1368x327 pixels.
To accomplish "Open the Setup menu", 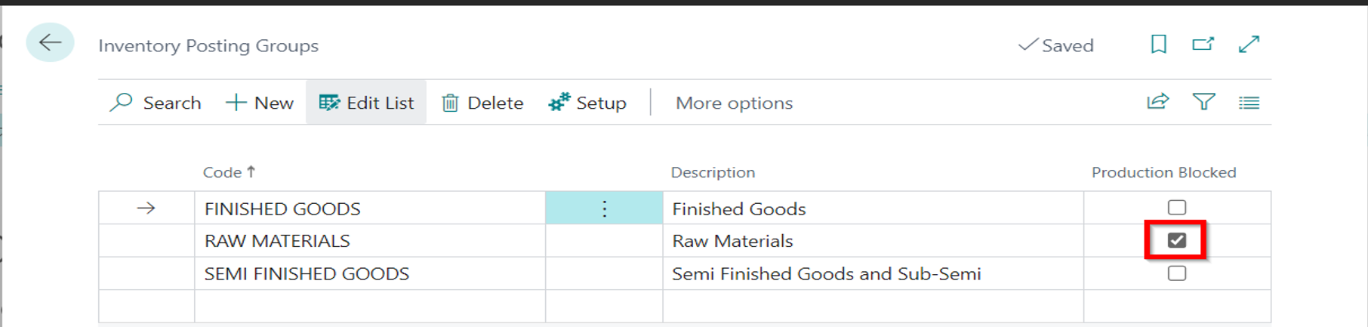I will 587,103.
